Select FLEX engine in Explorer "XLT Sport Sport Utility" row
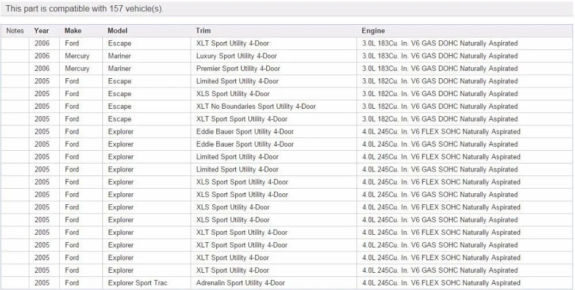This screenshot has width=575, height=290. pos(441,232)
